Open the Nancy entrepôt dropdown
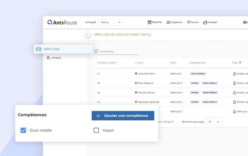The height and width of the screenshot is (156, 248). (x=111, y=22)
